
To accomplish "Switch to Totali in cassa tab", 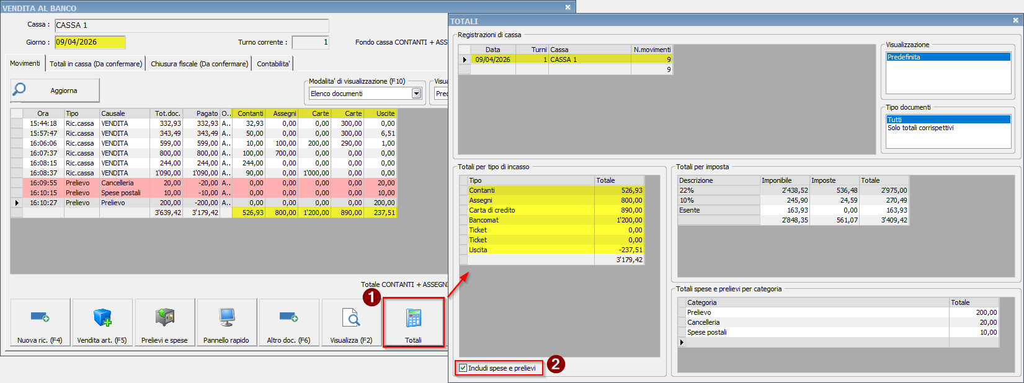I will point(96,64).
